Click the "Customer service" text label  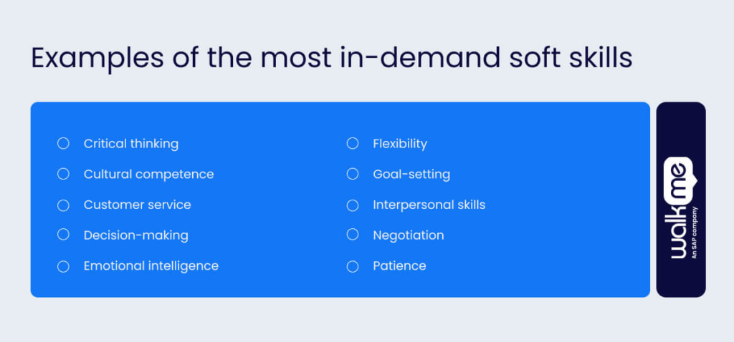137,205
